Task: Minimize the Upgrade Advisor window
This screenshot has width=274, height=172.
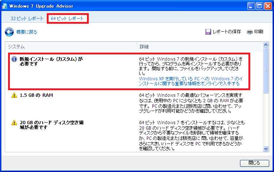Action: tap(251, 6)
